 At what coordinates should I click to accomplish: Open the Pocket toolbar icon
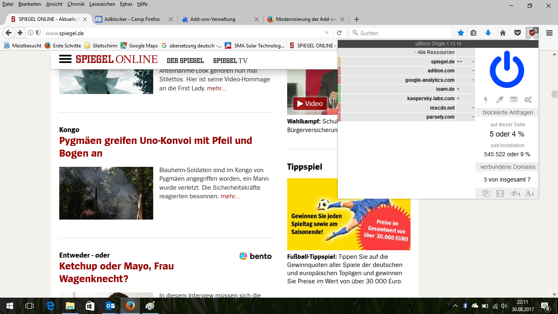click(517, 33)
